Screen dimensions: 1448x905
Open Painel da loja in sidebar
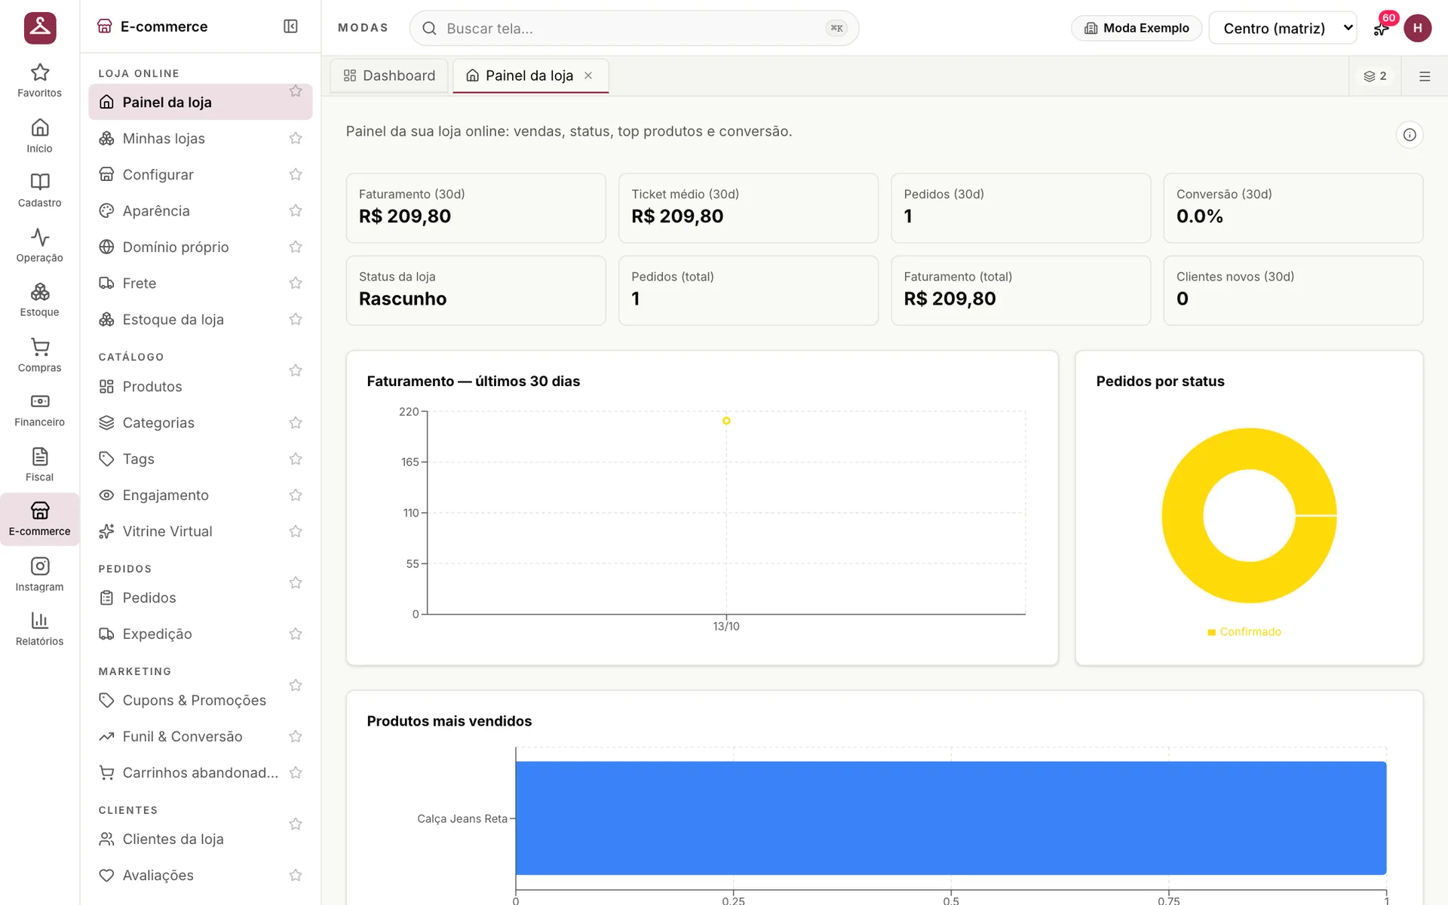(201, 102)
